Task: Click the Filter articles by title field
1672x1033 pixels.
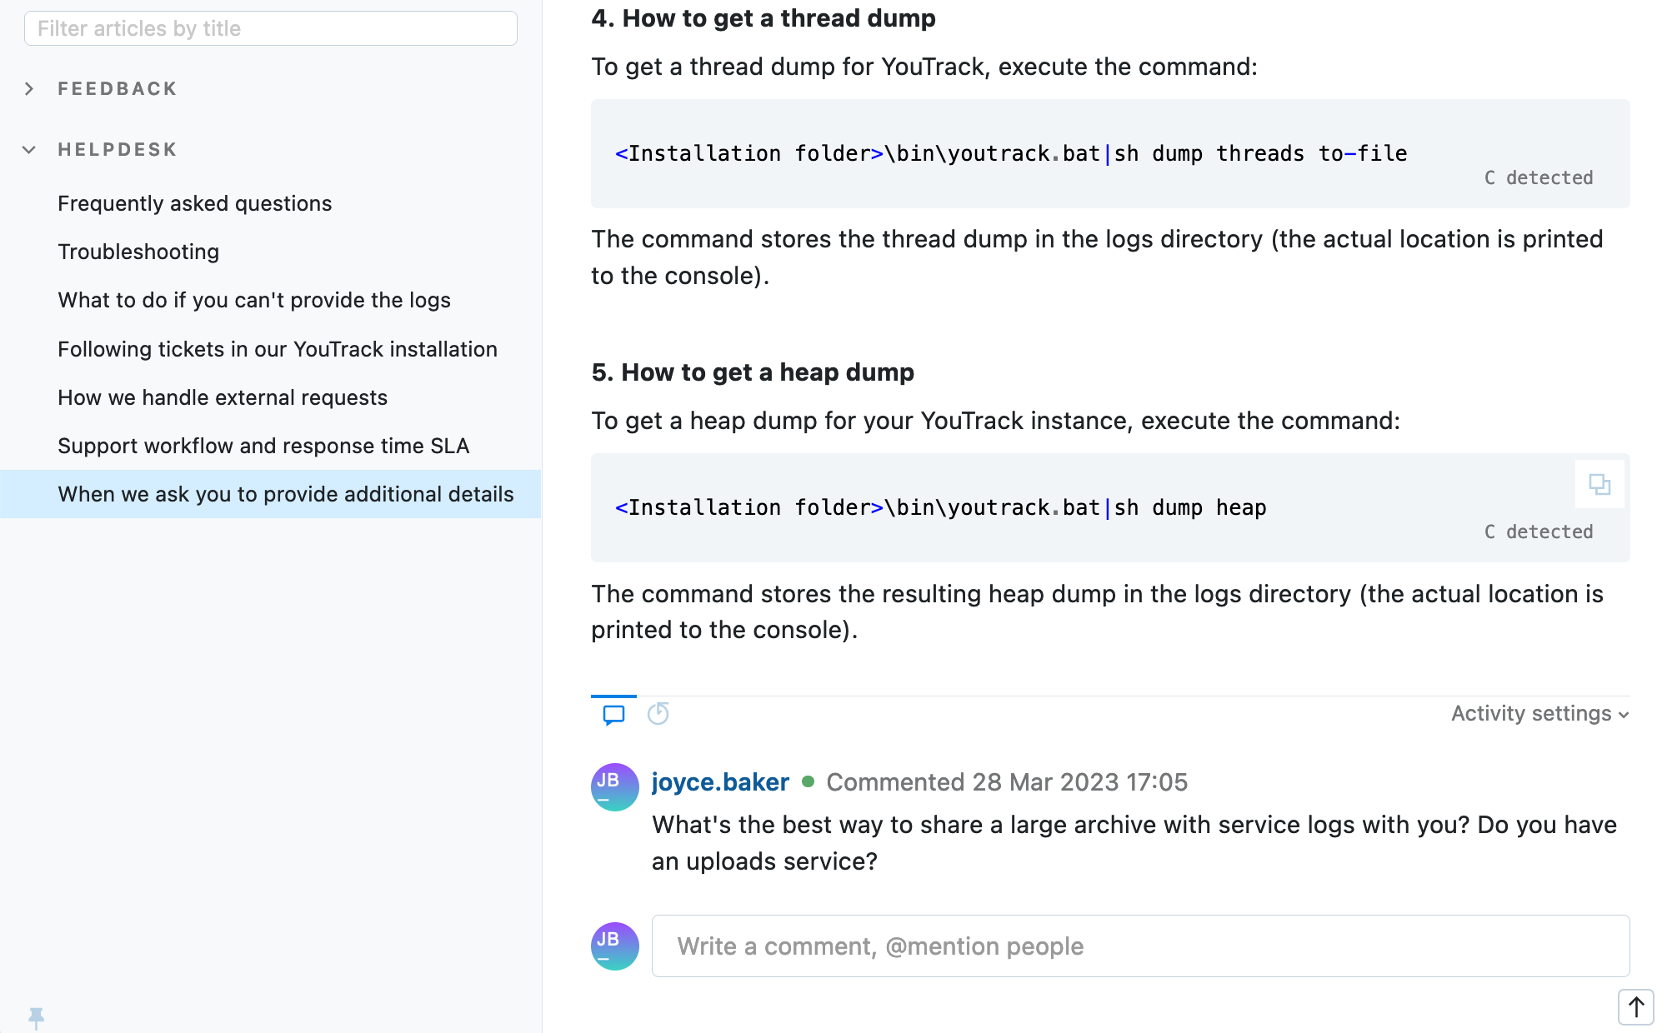Action: 270,28
